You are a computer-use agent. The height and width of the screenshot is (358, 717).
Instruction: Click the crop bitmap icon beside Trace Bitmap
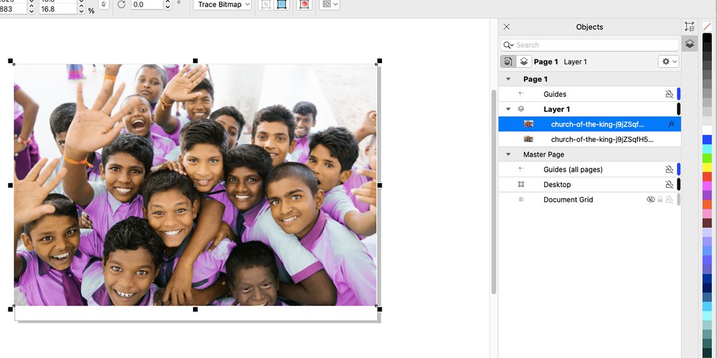tap(266, 5)
